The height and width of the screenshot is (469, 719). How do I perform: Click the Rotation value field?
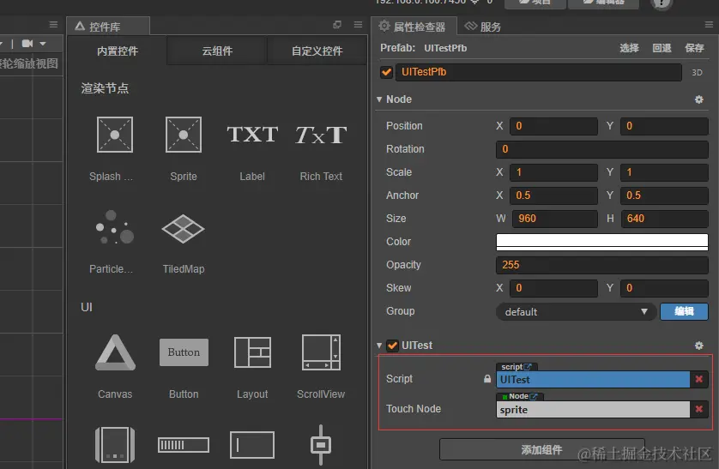pos(602,149)
